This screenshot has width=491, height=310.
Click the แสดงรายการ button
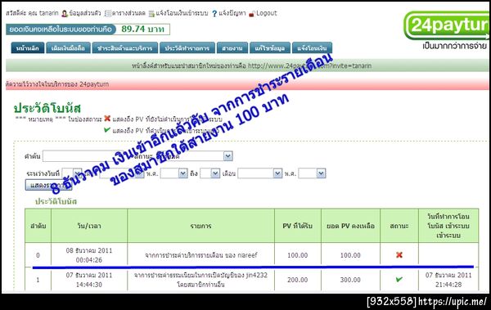click(x=48, y=185)
